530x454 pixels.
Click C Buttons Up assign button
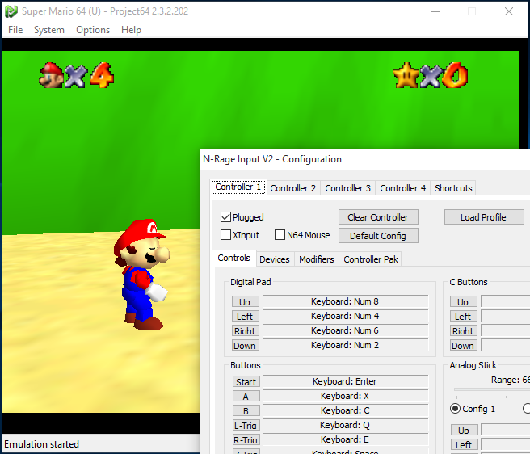pyautogui.click(x=464, y=301)
